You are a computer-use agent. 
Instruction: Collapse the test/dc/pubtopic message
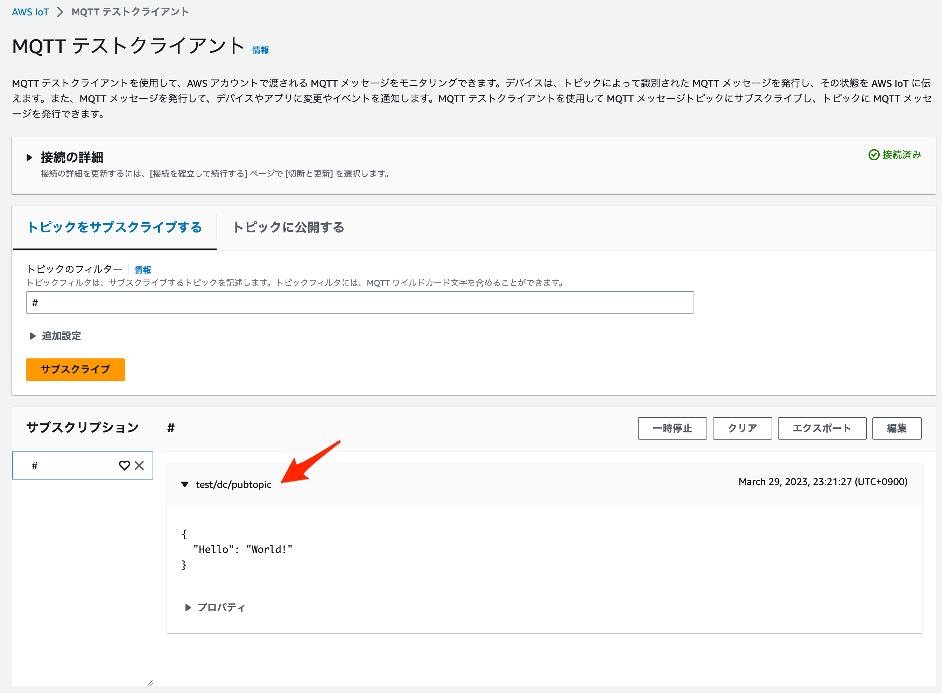tap(185, 484)
